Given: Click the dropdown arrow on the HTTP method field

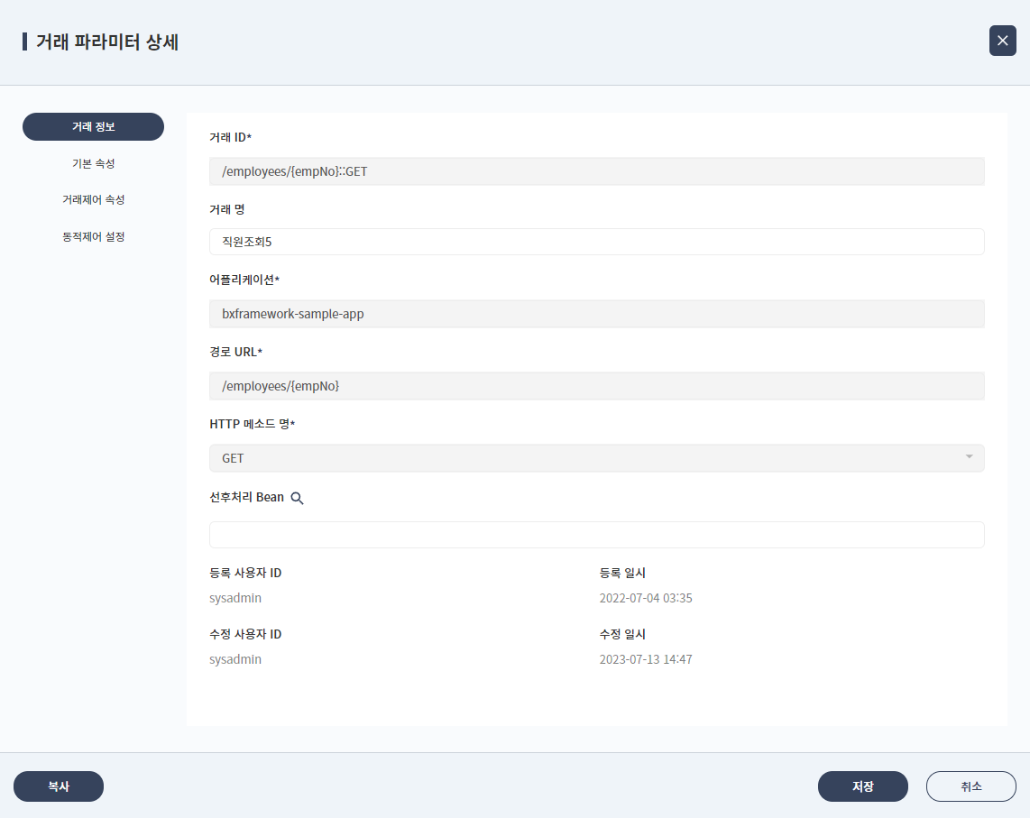Looking at the screenshot, I should 970,457.
